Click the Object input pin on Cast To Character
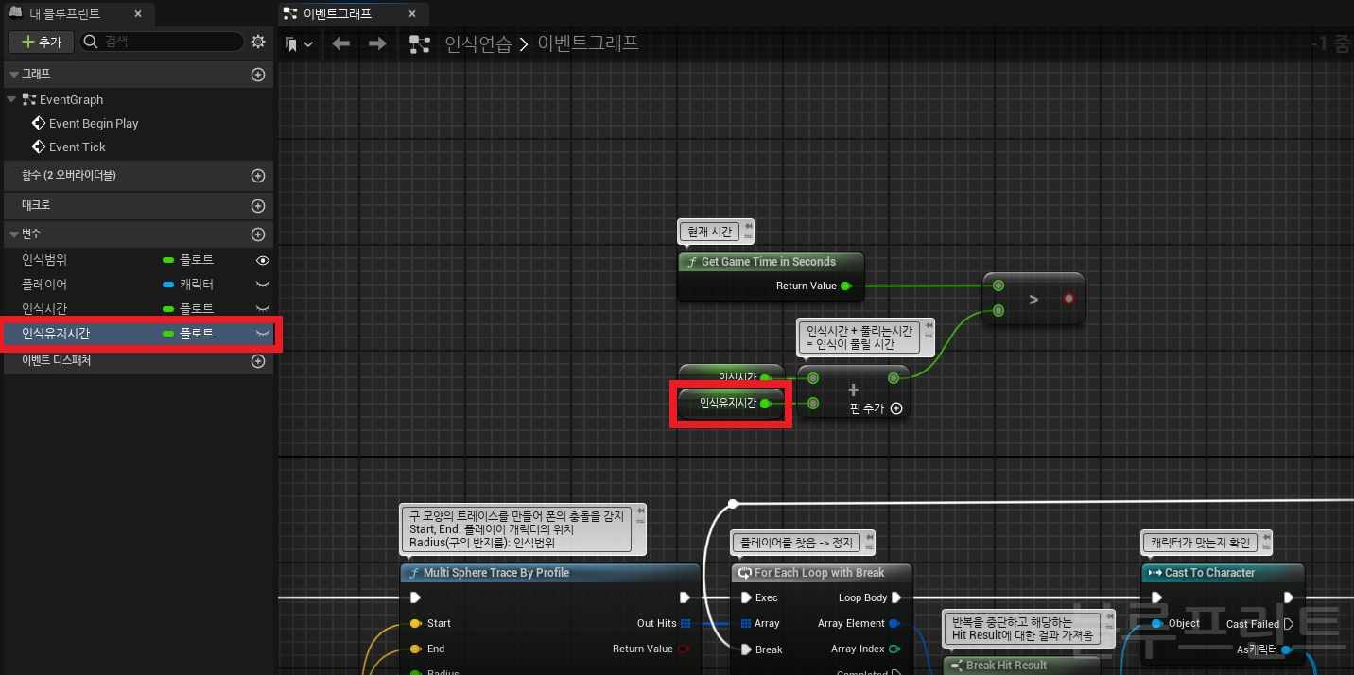Image resolution: width=1354 pixels, height=675 pixels. click(1157, 623)
